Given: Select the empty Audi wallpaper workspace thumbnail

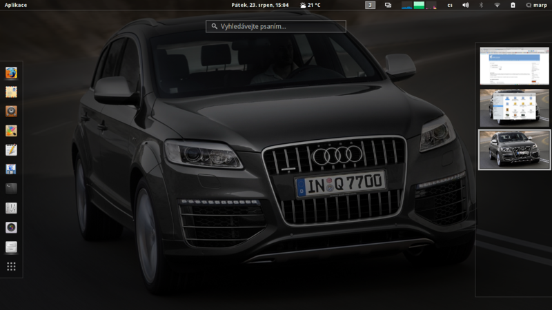Looking at the screenshot, I should 514,149.
